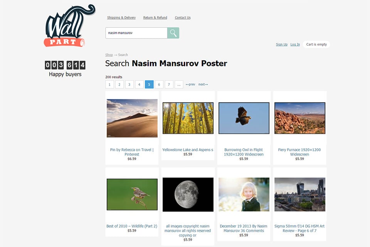Open the 'Cart is empty' button
Screen dimensions: 370x247
(x=316, y=44)
